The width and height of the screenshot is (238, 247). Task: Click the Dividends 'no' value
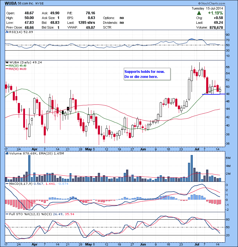pos(122,23)
